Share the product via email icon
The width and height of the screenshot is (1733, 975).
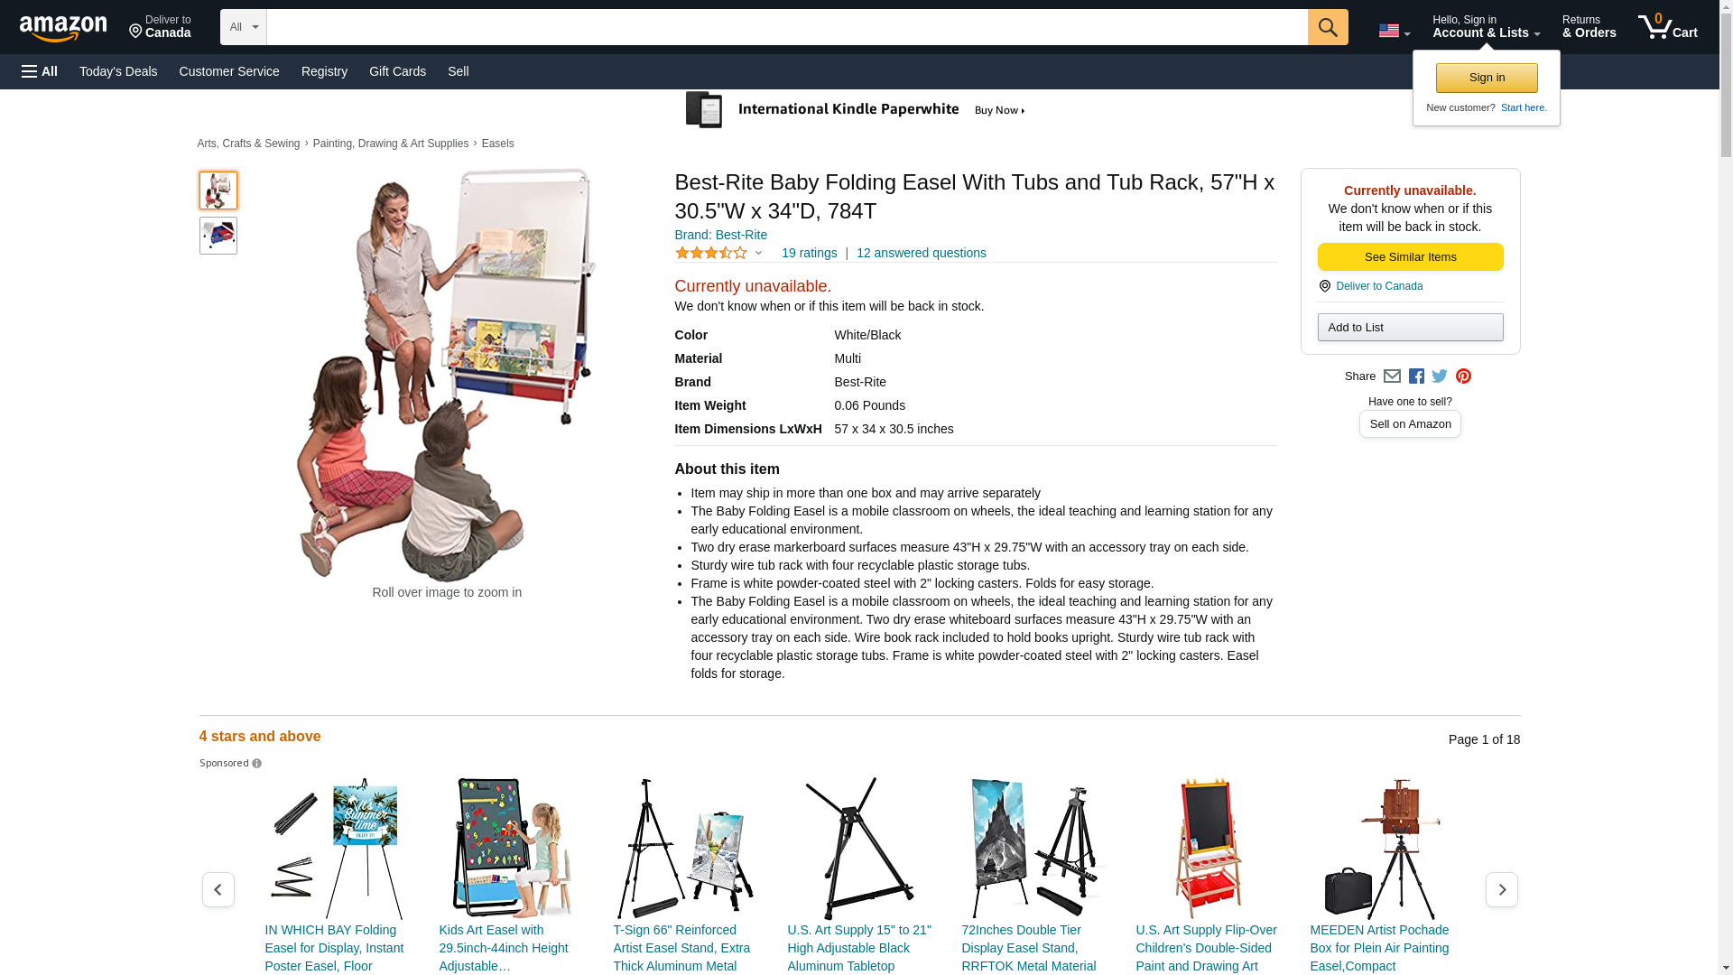pyautogui.click(x=1392, y=376)
